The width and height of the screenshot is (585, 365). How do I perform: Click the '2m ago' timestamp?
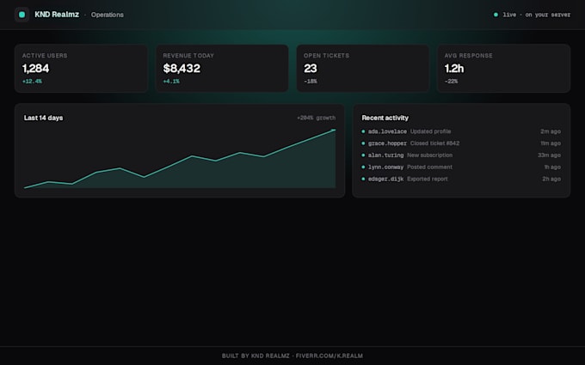coord(551,131)
